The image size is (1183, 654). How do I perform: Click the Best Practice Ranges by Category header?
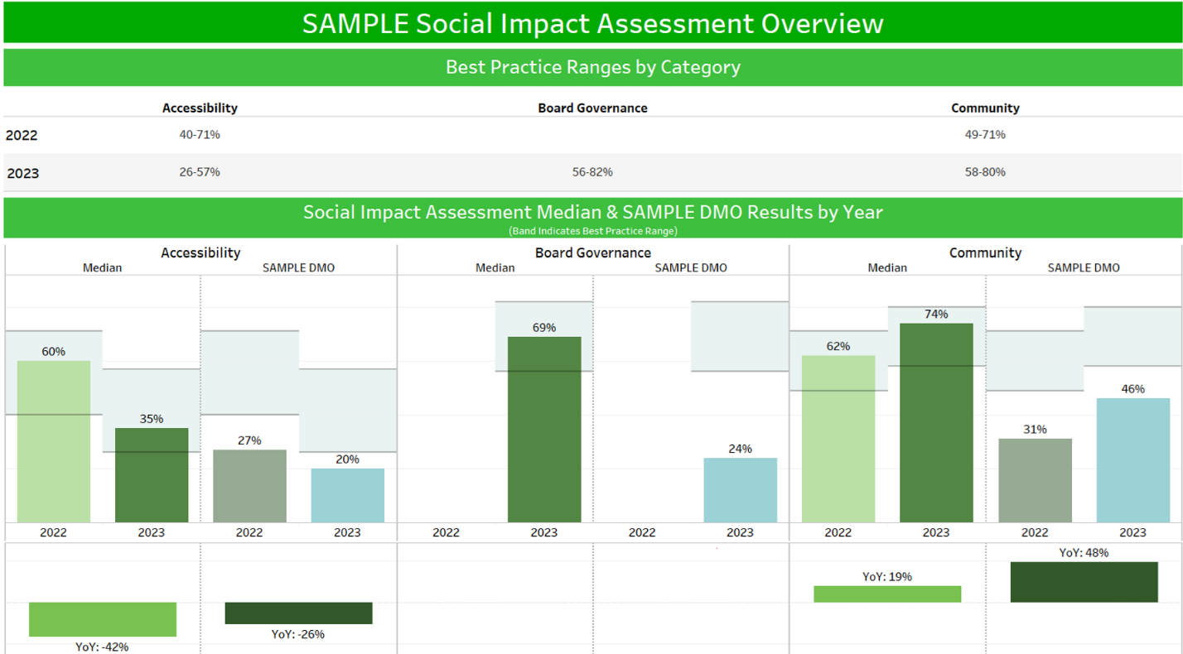592,67
